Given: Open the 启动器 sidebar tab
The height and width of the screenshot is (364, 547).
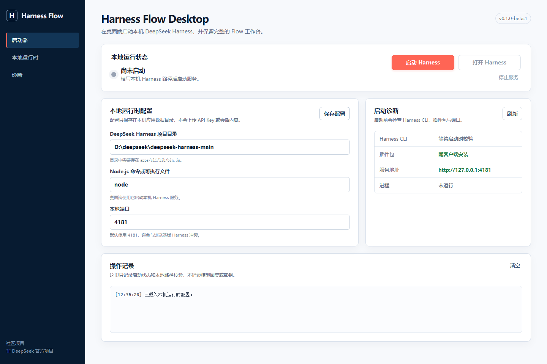Looking at the screenshot, I should coord(43,40).
